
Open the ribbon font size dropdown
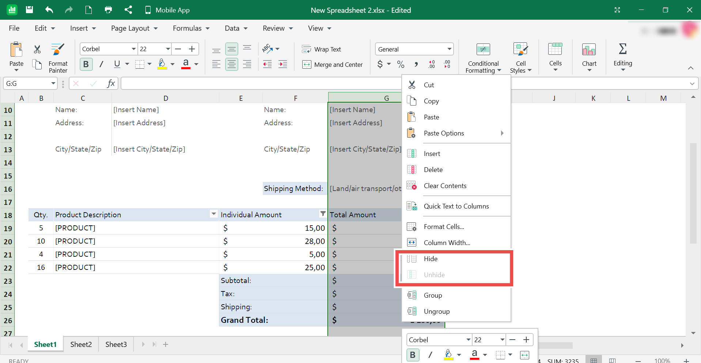coord(168,49)
